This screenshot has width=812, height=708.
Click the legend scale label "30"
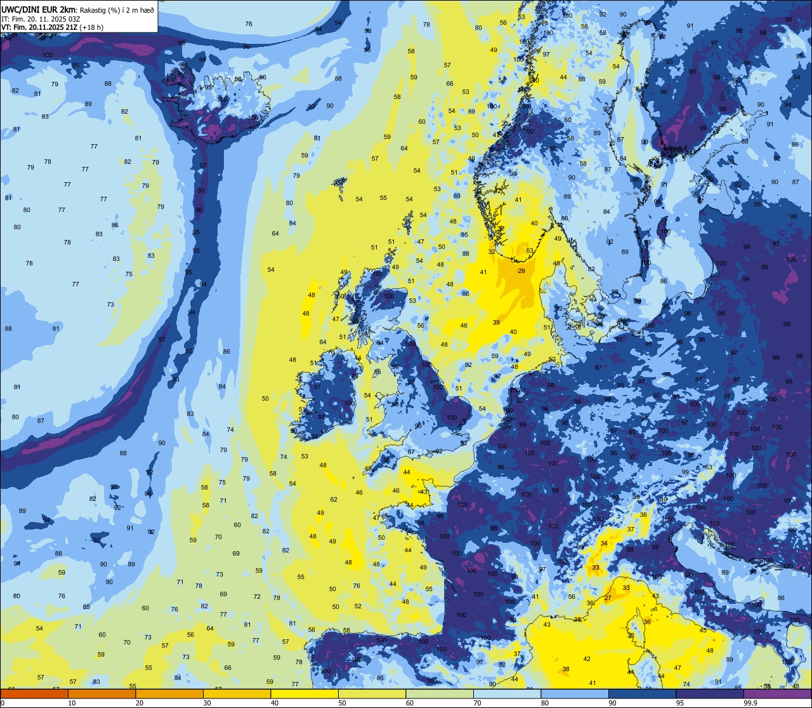207,703
